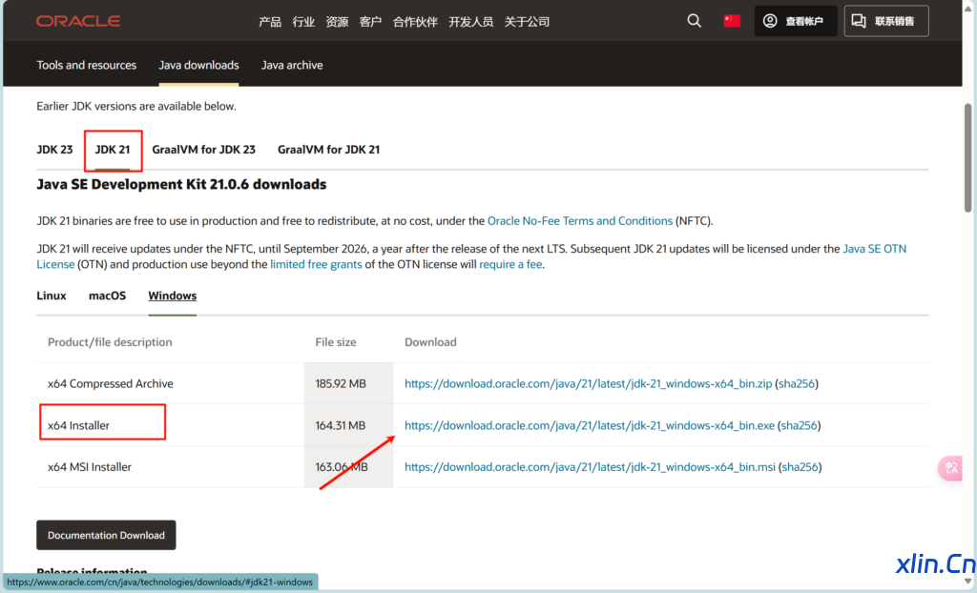Switch to the JDK 23 tab

coord(54,150)
